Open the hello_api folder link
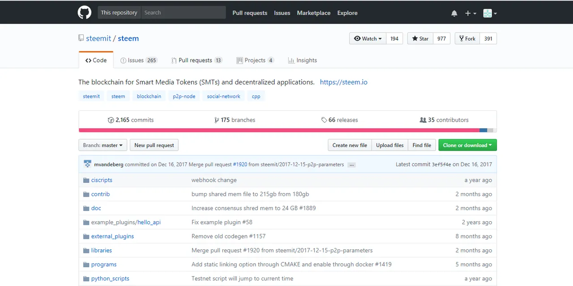Screen dimensions: 573x286 149,222
